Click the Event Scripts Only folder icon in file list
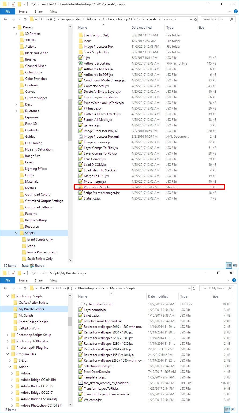Viewport: 239px width, 413px height. [80, 35]
